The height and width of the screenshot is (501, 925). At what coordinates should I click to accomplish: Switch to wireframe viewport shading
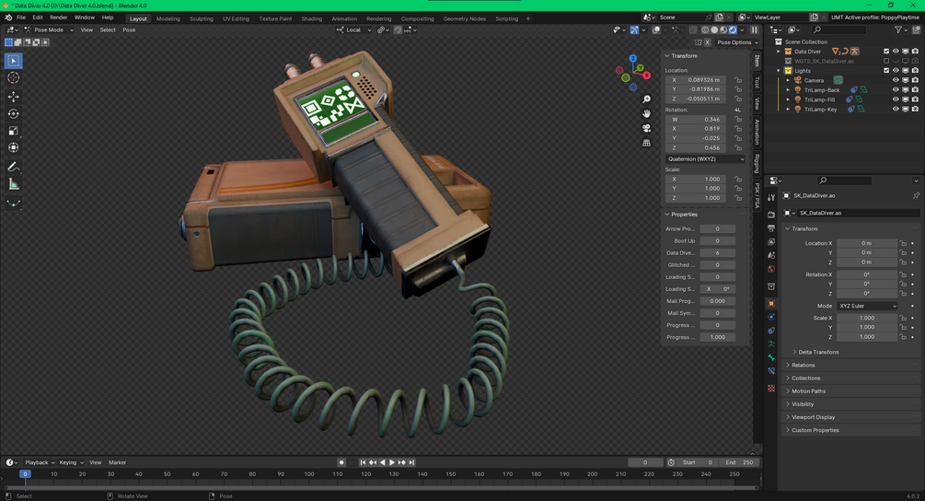pyautogui.click(x=705, y=29)
